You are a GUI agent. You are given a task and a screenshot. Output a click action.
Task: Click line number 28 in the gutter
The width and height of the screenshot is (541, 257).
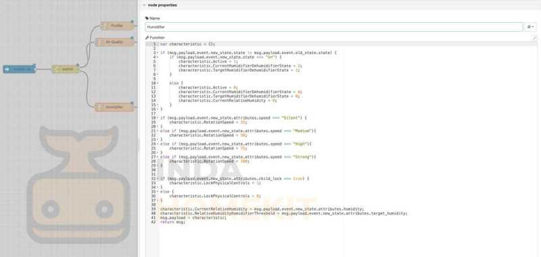[x=154, y=161]
